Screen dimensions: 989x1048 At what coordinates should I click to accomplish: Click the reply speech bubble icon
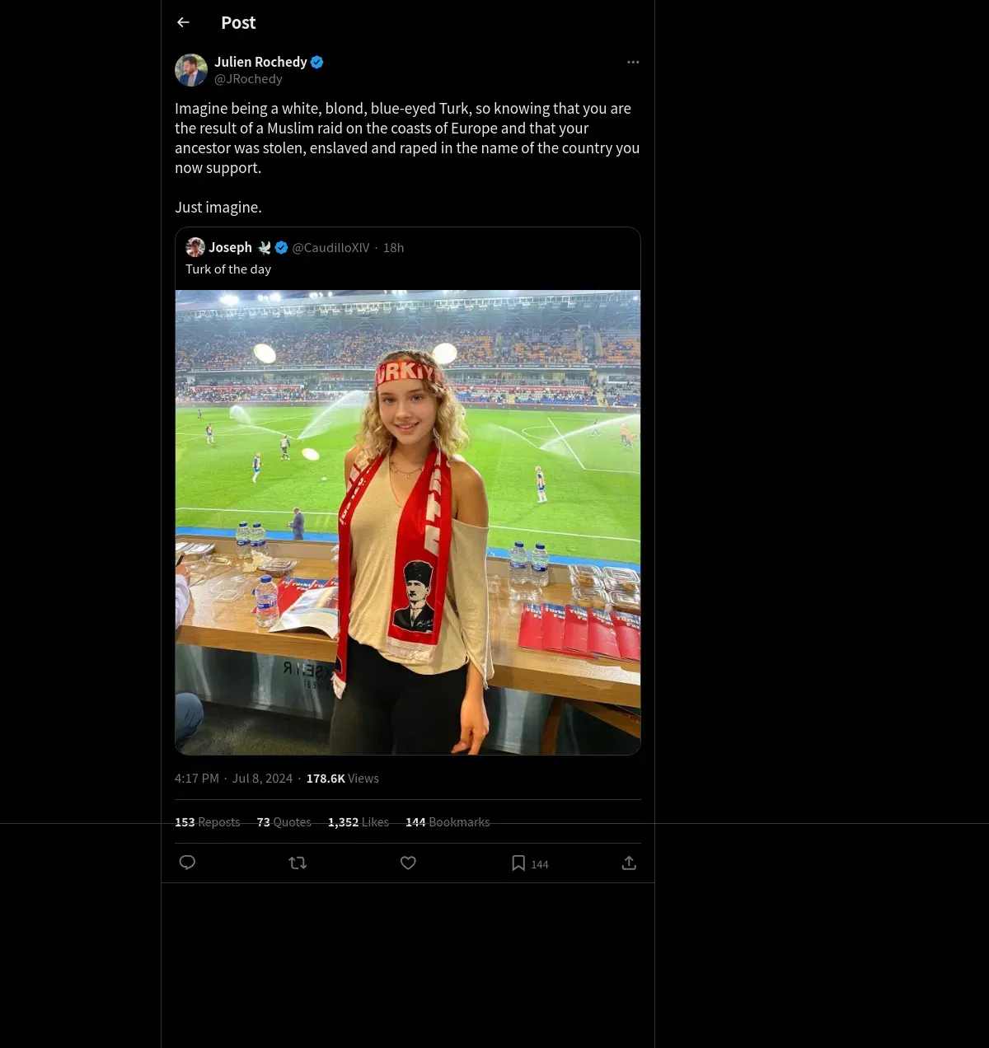click(x=187, y=863)
